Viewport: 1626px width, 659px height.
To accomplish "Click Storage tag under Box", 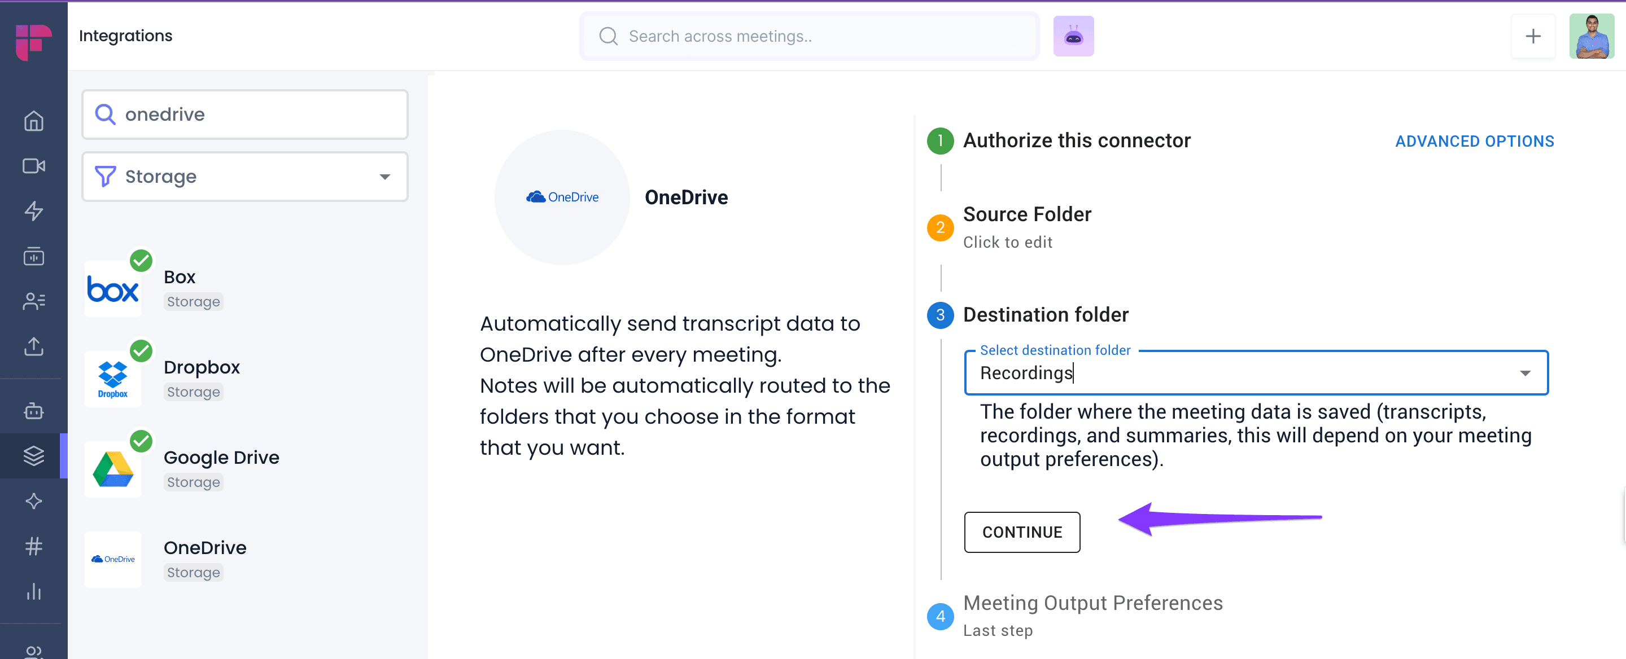I will click(193, 302).
